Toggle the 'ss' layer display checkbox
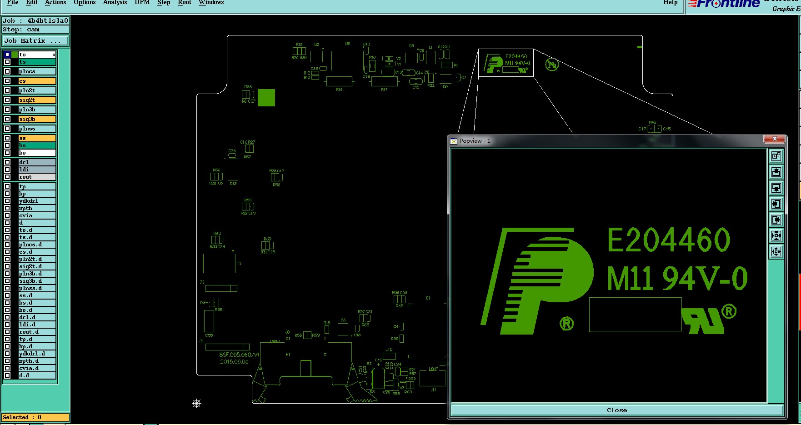The width and height of the screenshot is (801, 425). coord(7,138)
